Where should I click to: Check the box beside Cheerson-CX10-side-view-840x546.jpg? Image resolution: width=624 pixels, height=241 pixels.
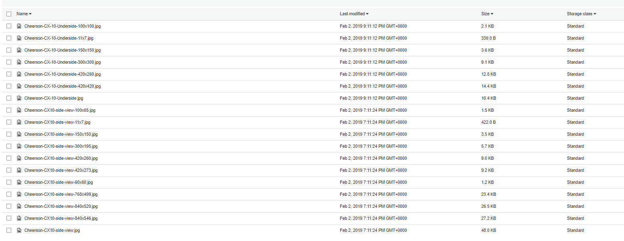click(x=9, y=218)
